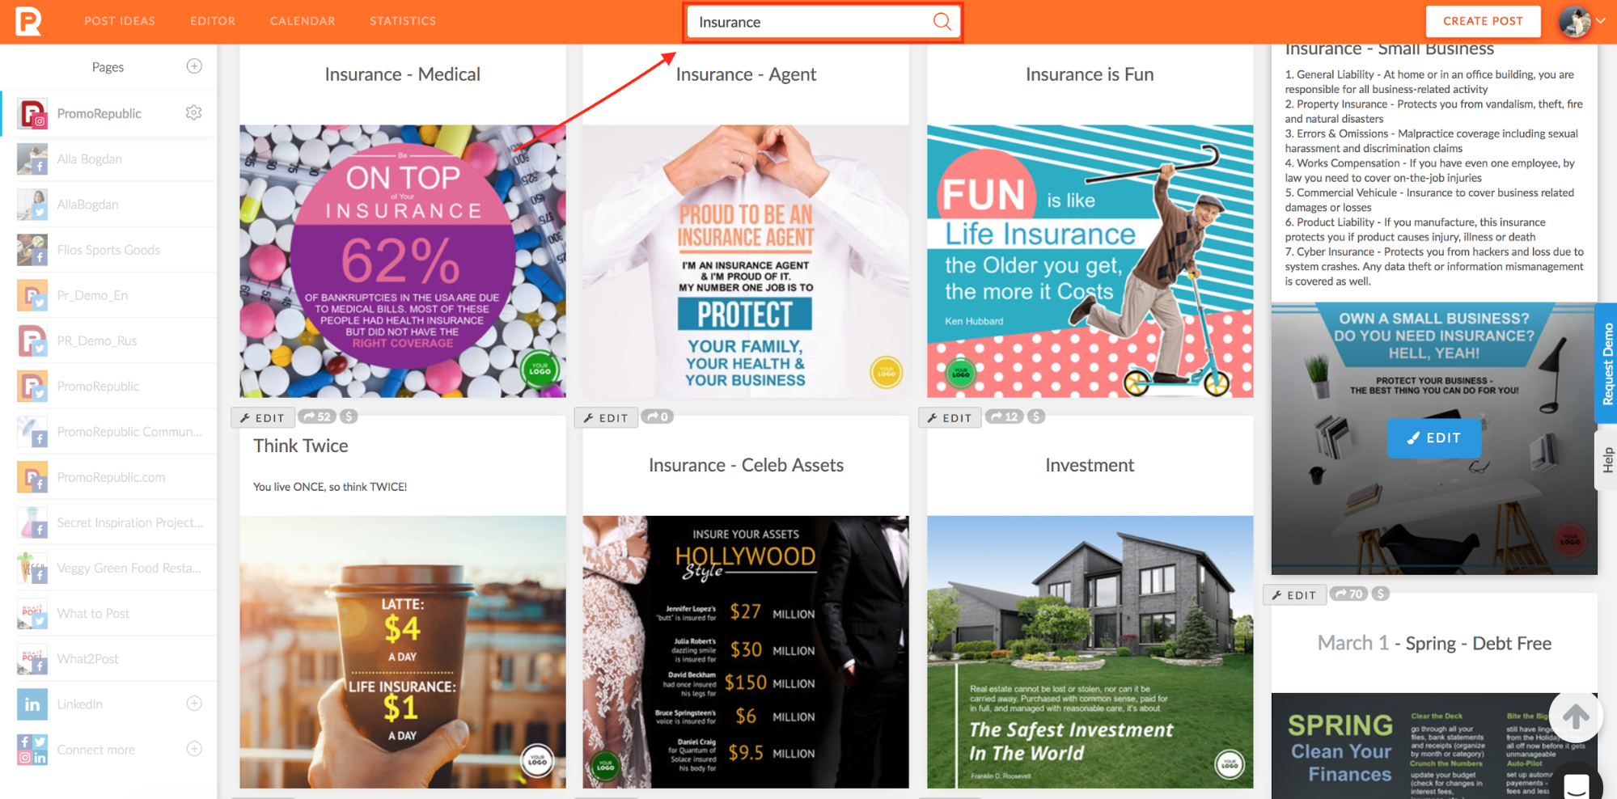Go to the Statistics tab
The image size is (1617, 799).
pos(403,21)
